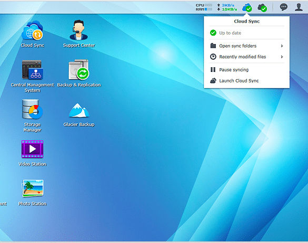Click the blue Cloud Sync tray icon
Image resolution: width=308 pixels, height=243 pixels.
247,8
